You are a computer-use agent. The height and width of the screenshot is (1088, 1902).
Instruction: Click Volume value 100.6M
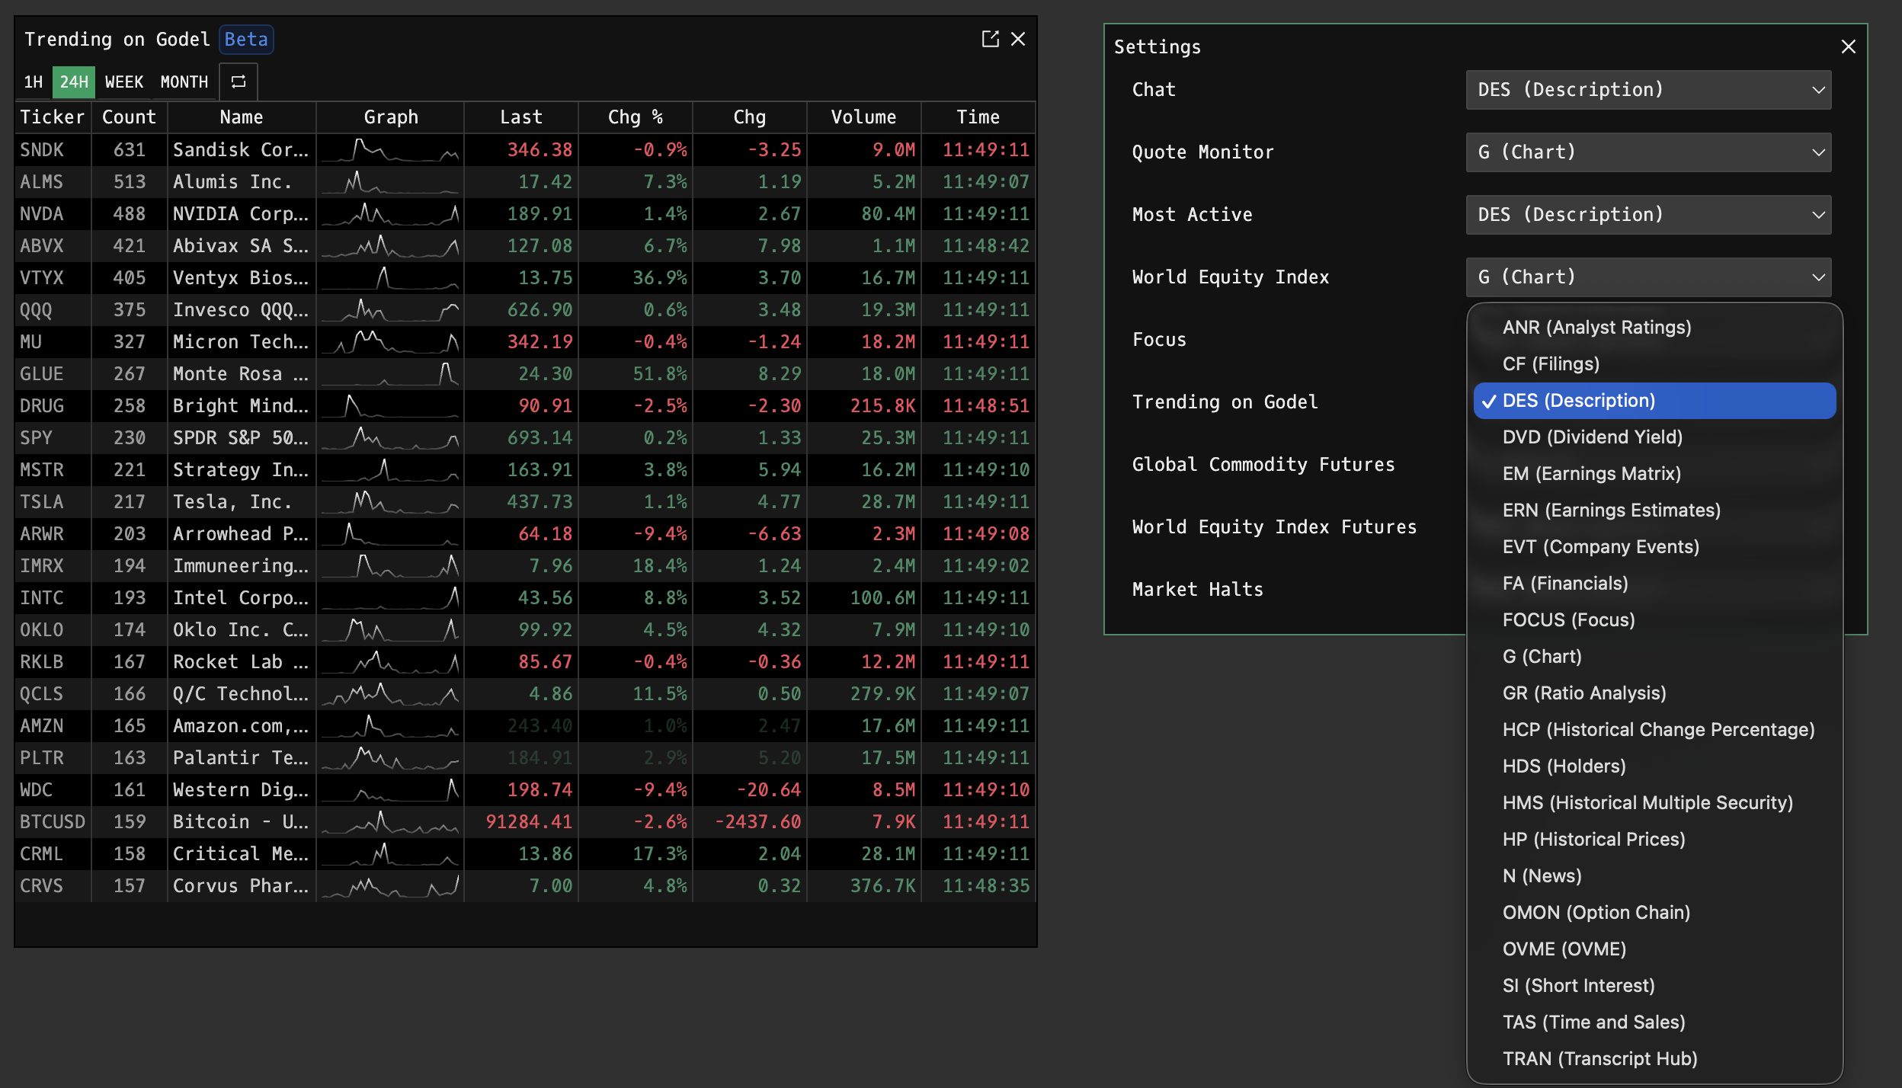coord(883,598)
